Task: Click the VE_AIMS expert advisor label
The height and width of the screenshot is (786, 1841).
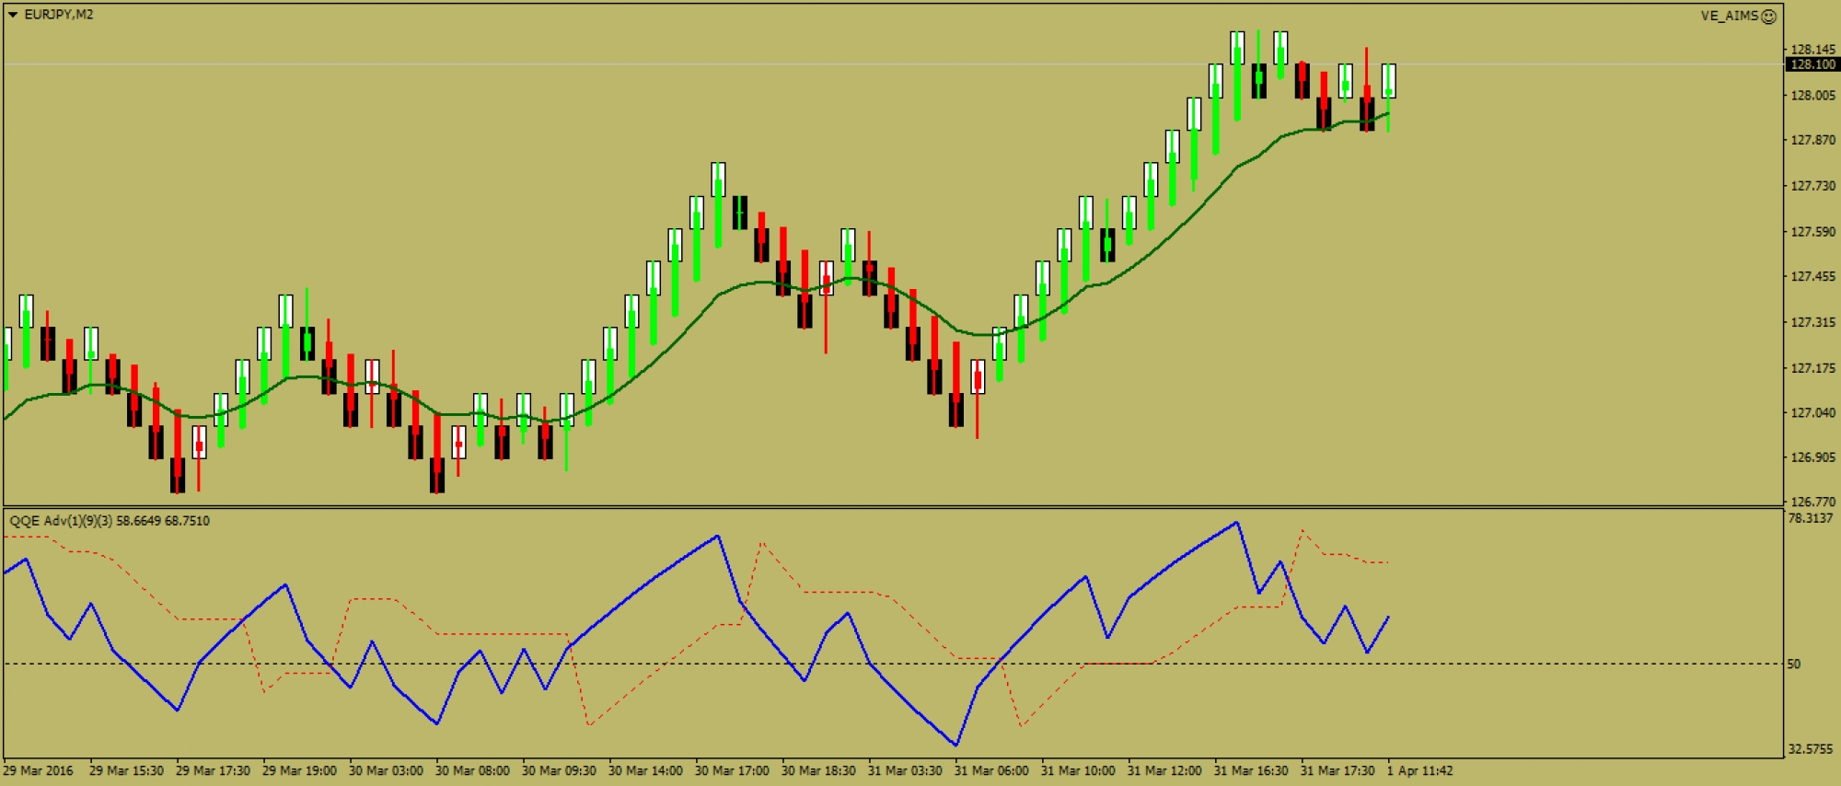Action: click(1729, 17)
